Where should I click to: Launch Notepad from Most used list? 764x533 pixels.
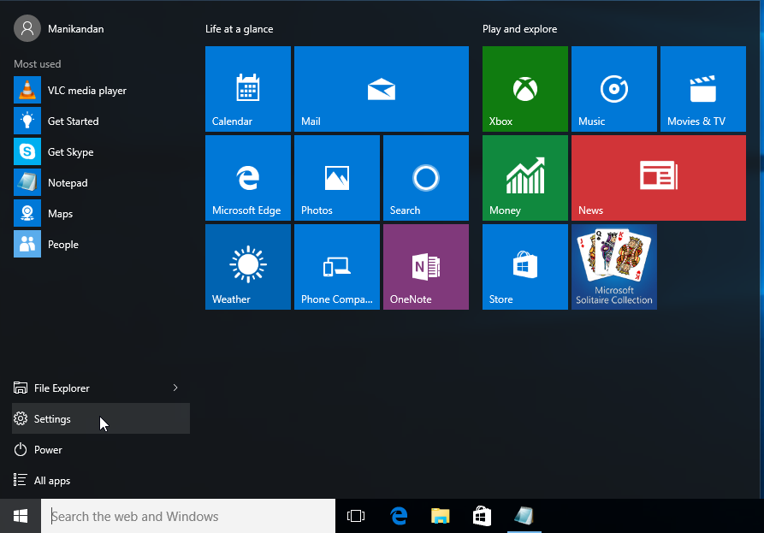pyautogui.click(x=101, y=183)
